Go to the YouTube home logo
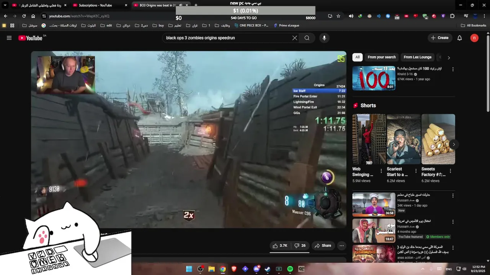This screenshot has width=490, height=275. tap(30, 38)
